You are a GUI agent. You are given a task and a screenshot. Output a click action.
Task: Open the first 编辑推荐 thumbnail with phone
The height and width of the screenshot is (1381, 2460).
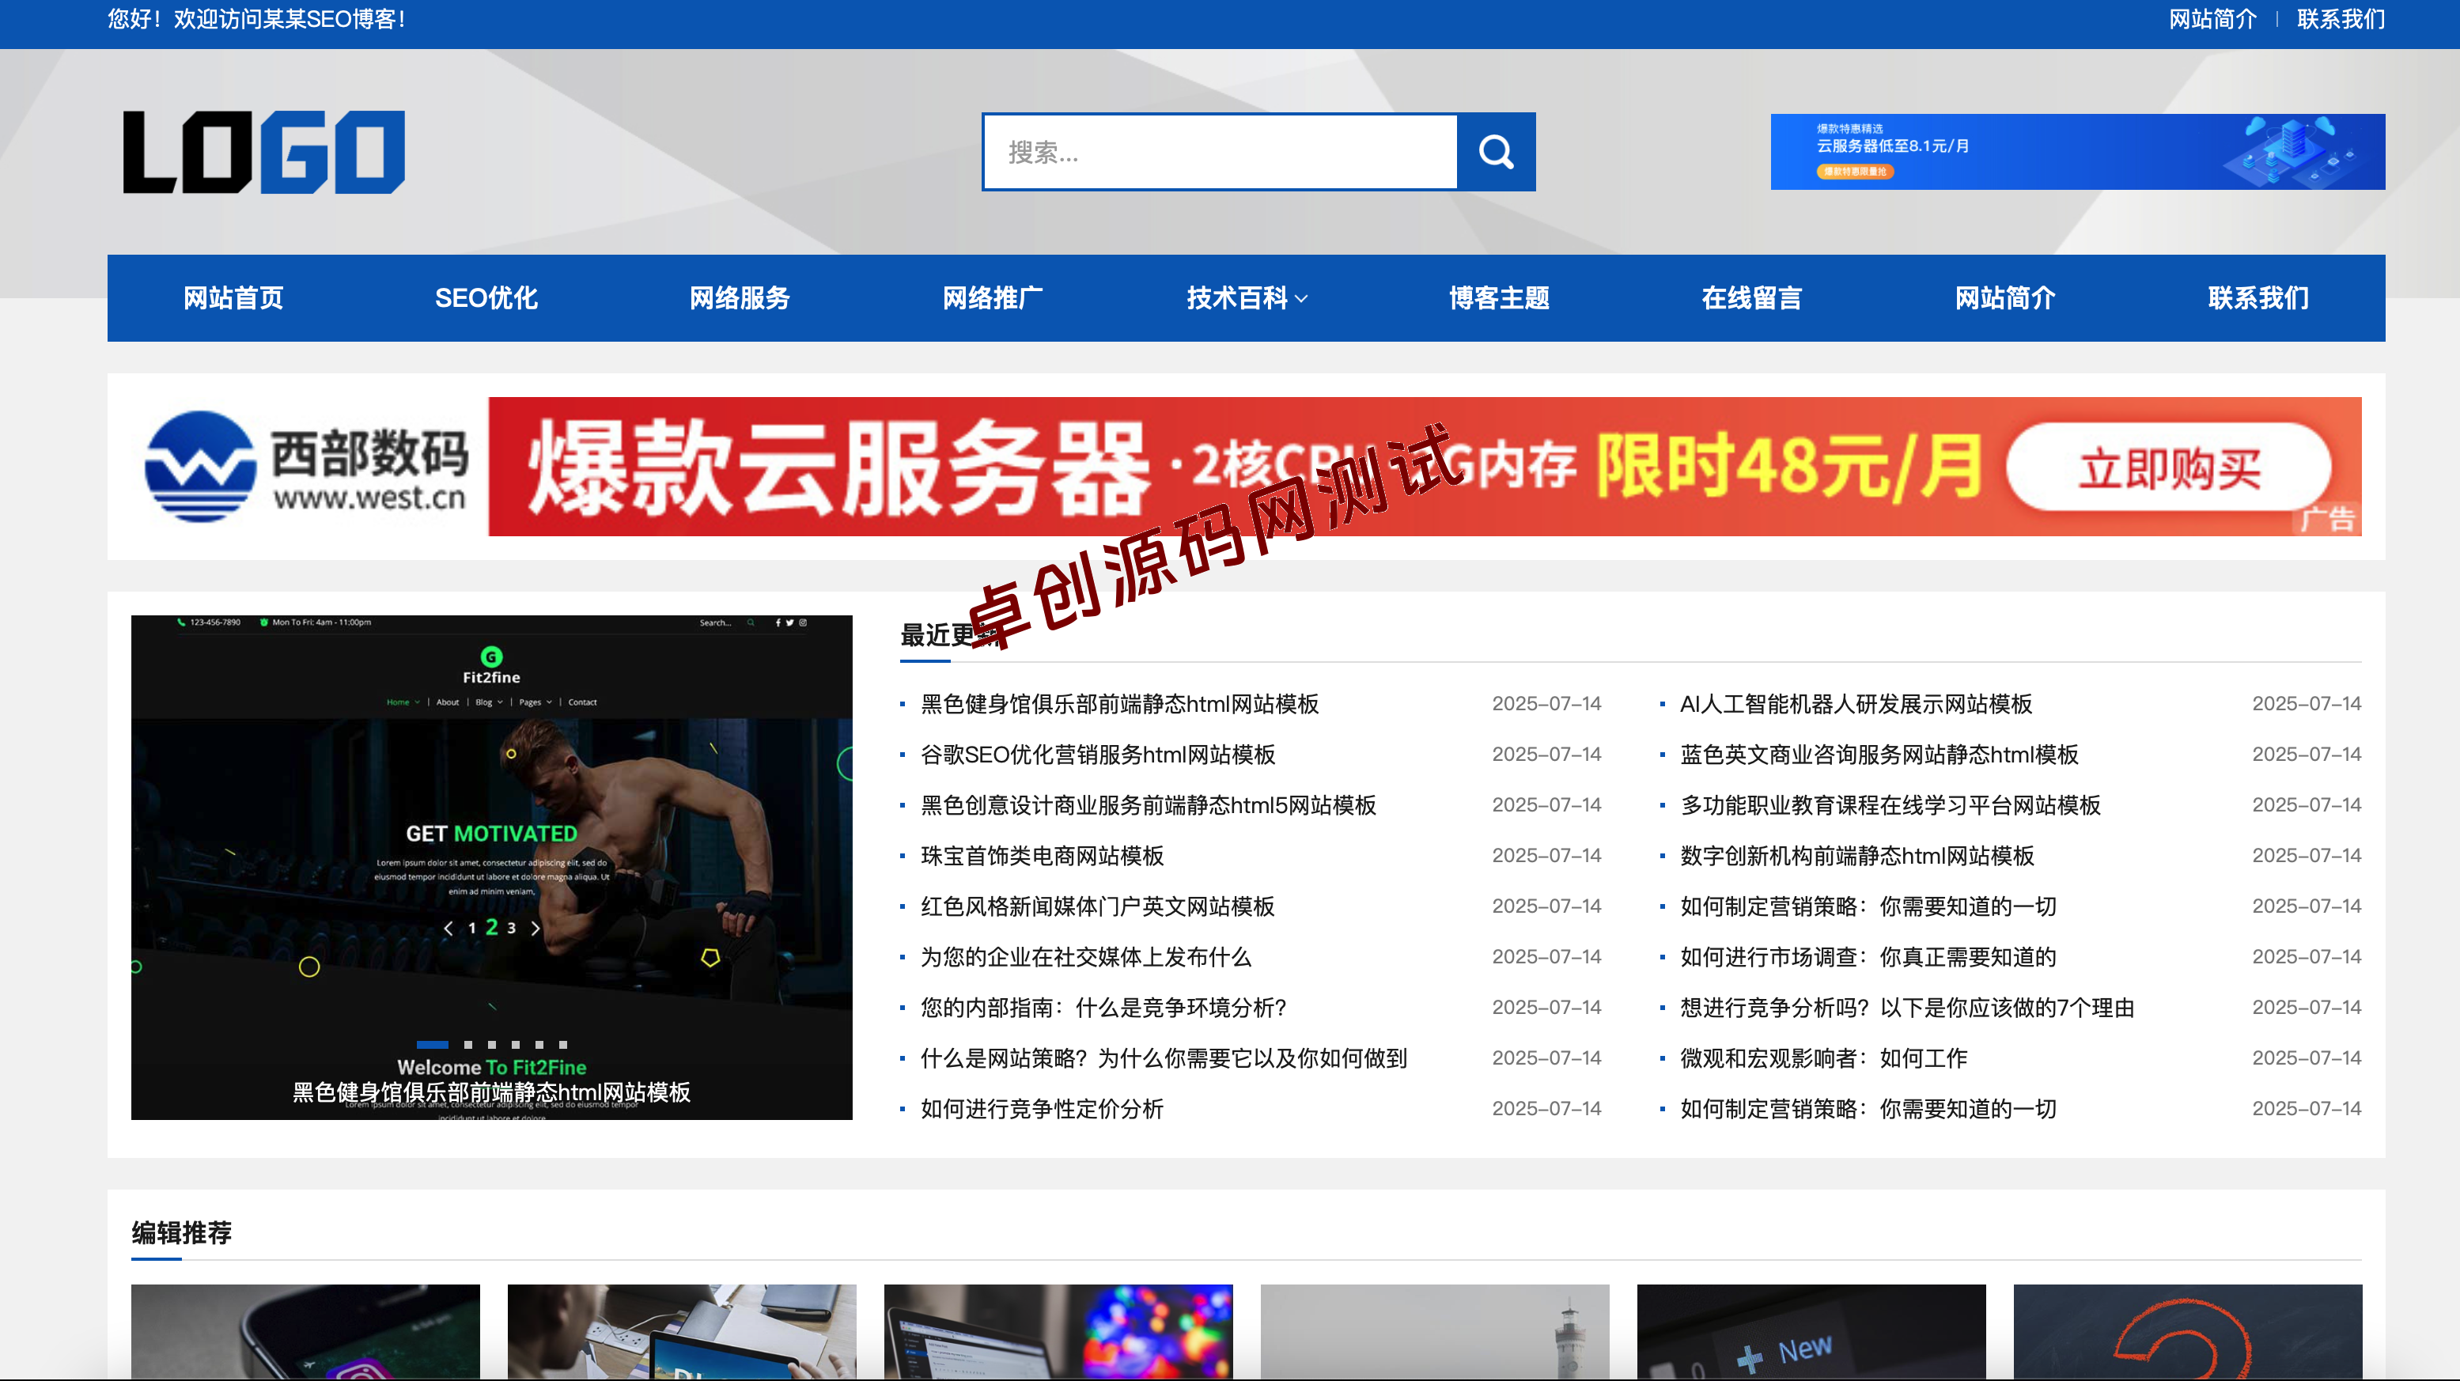coord(305,1331)
